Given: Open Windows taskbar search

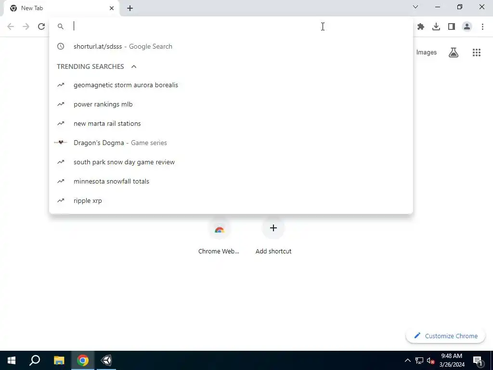Looking at the screenshot, I should coord(35,360).
